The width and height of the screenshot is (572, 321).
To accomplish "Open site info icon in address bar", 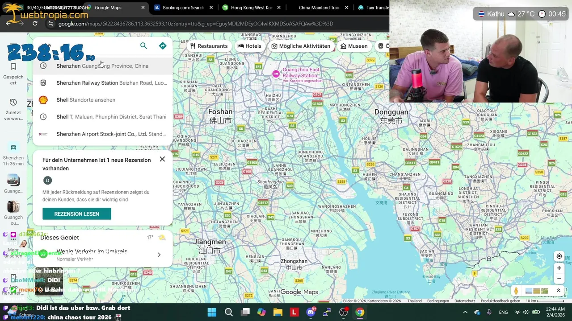I will (50, 24).
